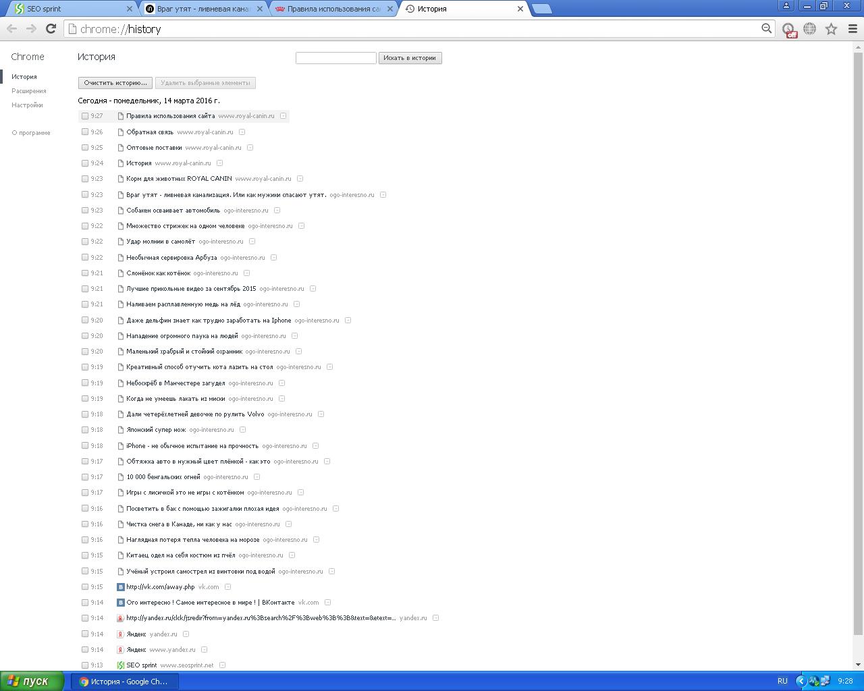Close the 'Враг утят' tab
This screenshot has width=864, height=691.
point(260,9)
